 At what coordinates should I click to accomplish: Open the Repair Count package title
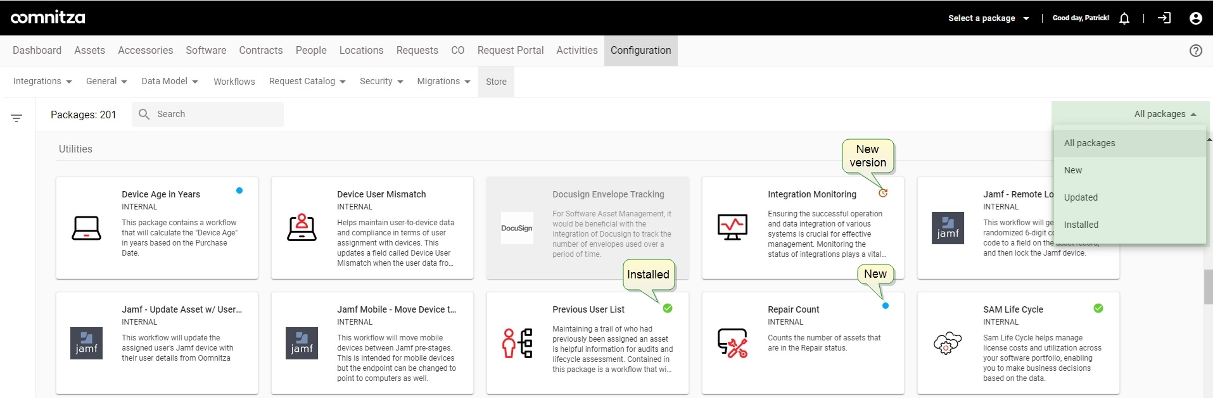click(x=793, y=309)
